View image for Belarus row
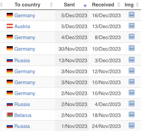Viewport: 148px width, 131px height. tap(132, 115)
